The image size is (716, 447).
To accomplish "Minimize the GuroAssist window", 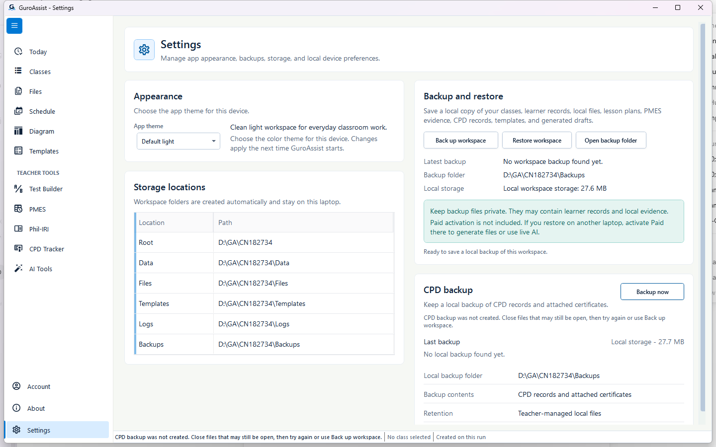I will [x=655, y=7].
